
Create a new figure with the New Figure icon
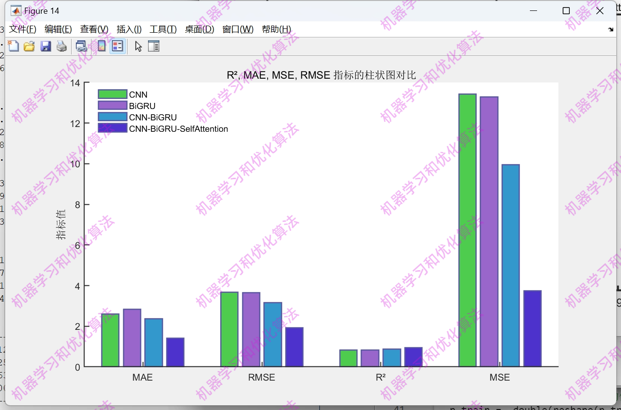13,46
